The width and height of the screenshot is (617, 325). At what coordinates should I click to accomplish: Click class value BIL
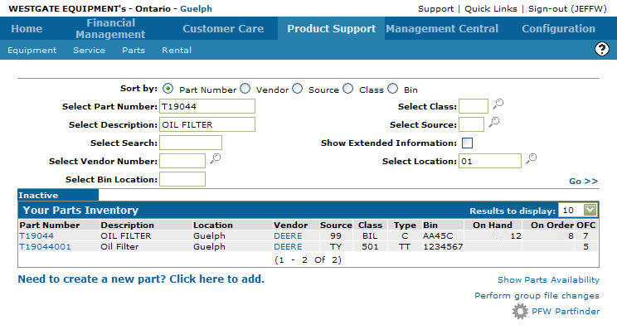click(370, 235)
